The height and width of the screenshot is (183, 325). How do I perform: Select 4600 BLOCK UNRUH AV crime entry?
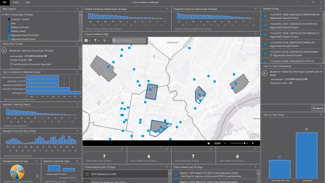click(291, 44)
